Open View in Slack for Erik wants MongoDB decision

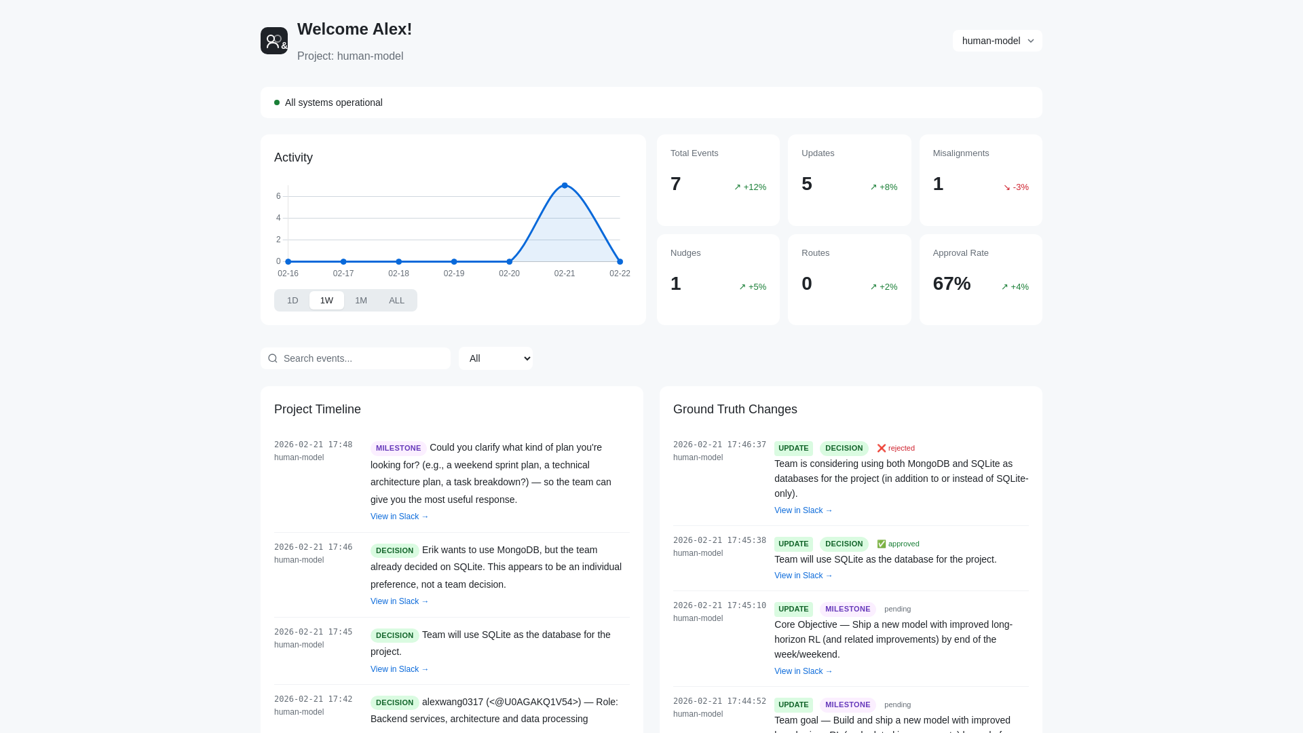(x=399, y=601)
